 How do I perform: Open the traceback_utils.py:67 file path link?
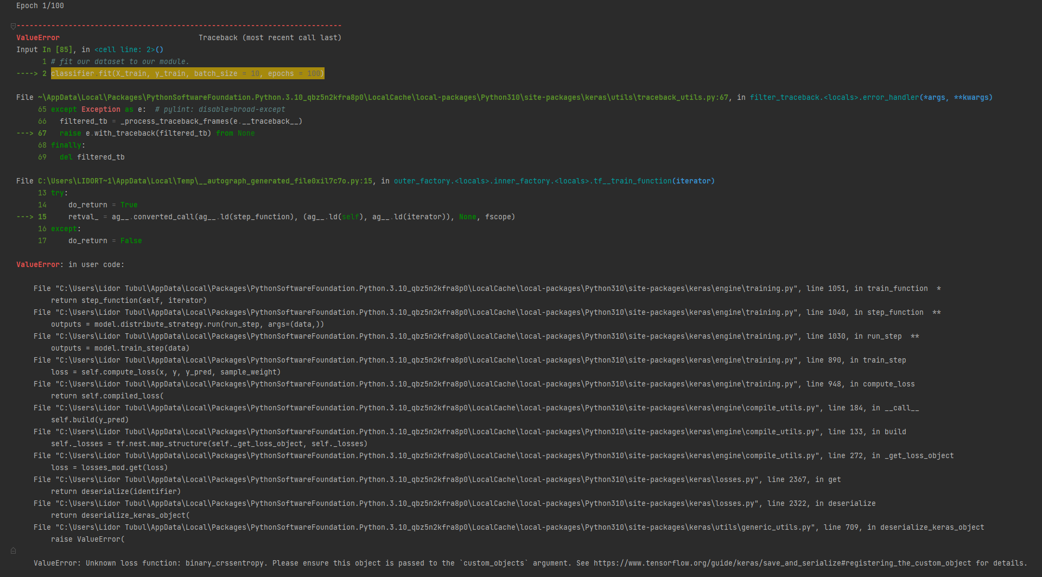point(383,97)
